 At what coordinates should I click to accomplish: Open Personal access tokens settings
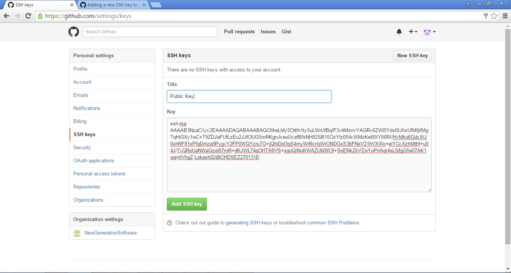click(x=112, y=174)
